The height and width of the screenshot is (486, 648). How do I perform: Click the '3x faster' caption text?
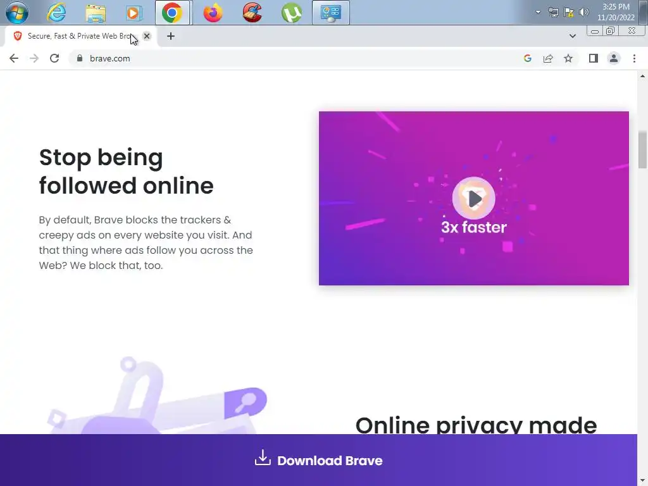(473, 227)
